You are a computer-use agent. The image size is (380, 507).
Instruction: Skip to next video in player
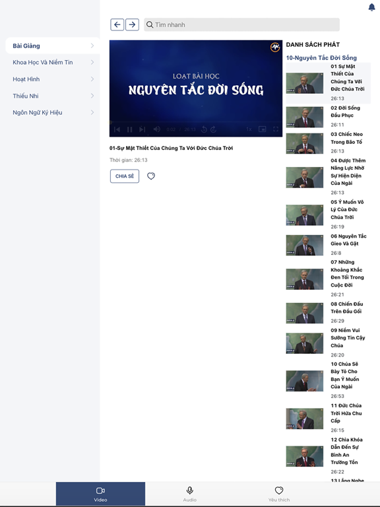[142, 129]
